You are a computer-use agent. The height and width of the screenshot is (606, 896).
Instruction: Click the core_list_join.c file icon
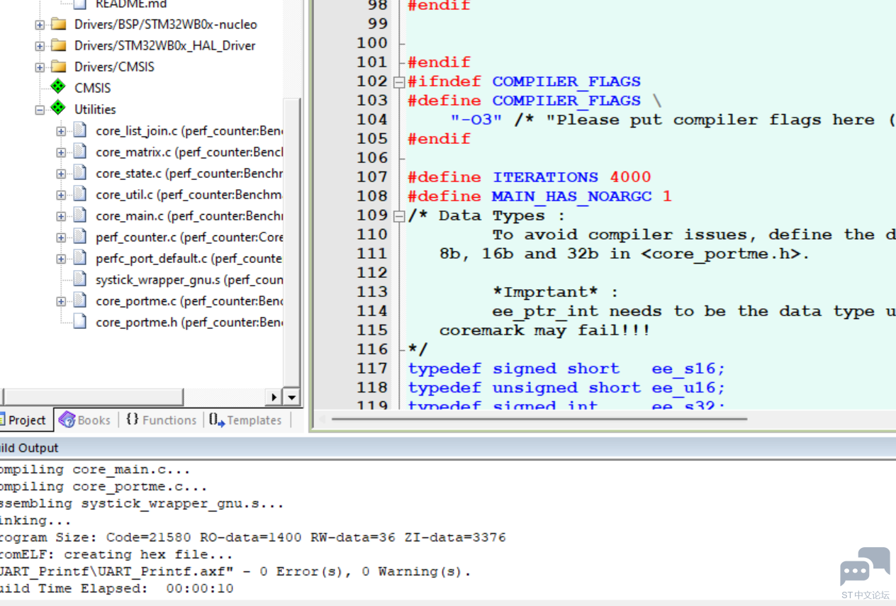click(x=81, y=130)
